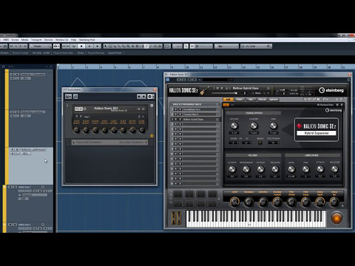
Task: Open the Steinberg Hub menu
Action: click(87, 40)
